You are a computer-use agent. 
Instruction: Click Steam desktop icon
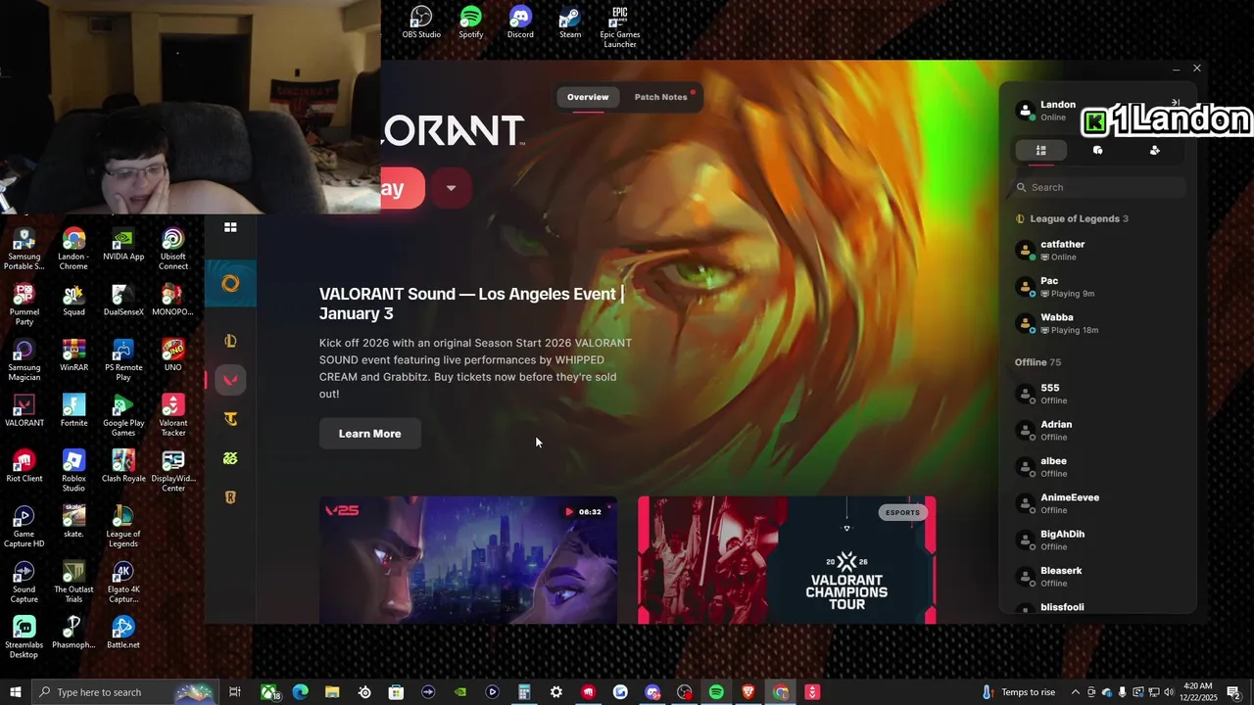point(570,23)
